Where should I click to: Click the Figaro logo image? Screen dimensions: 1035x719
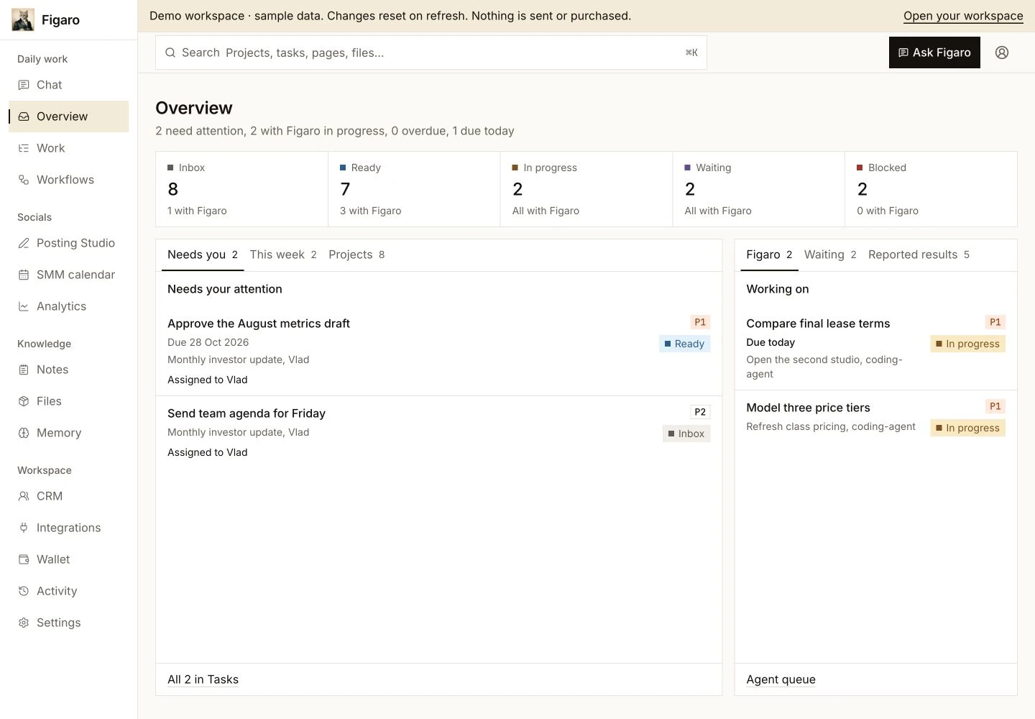point(23,20)
